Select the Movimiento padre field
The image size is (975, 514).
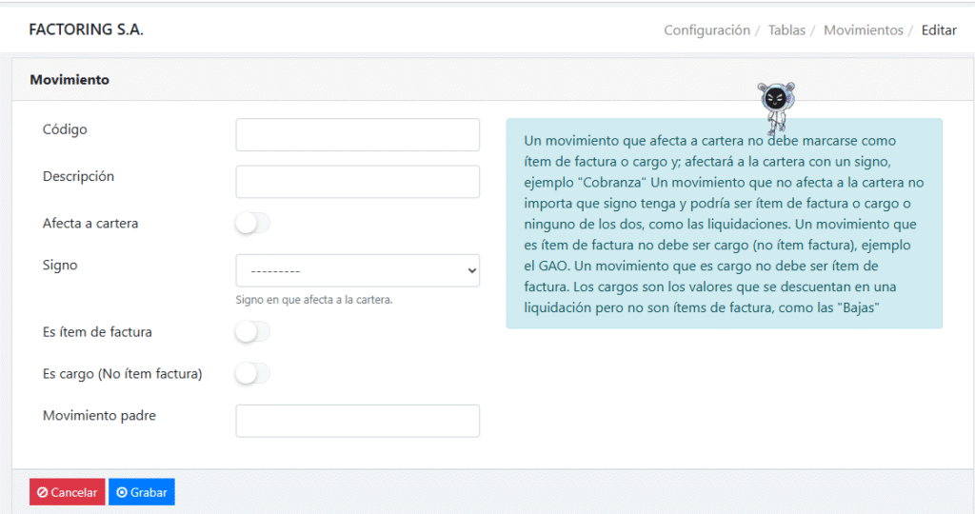click(357, 421)
